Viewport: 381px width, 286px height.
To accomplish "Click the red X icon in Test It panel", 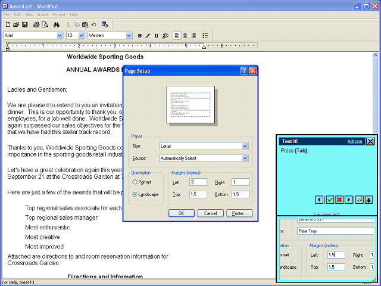I will click(339, 200).
